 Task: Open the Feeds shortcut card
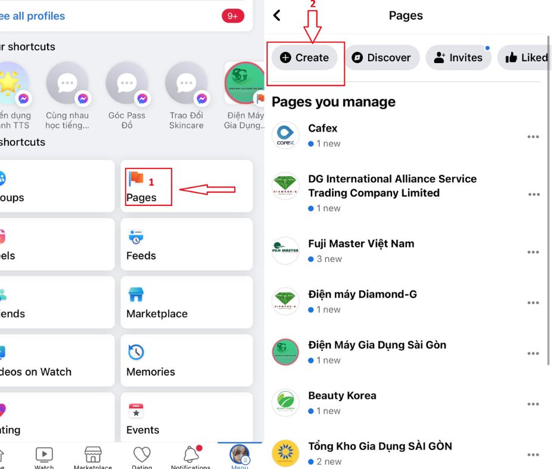[x=186, y=244]
